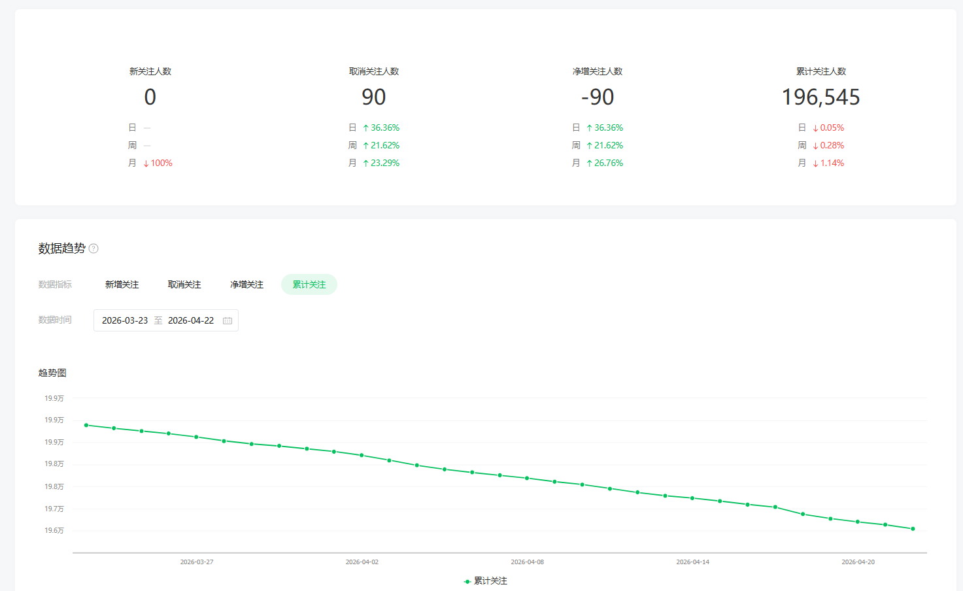Click red down arrow beside 100% monthly change

(146, 163)
